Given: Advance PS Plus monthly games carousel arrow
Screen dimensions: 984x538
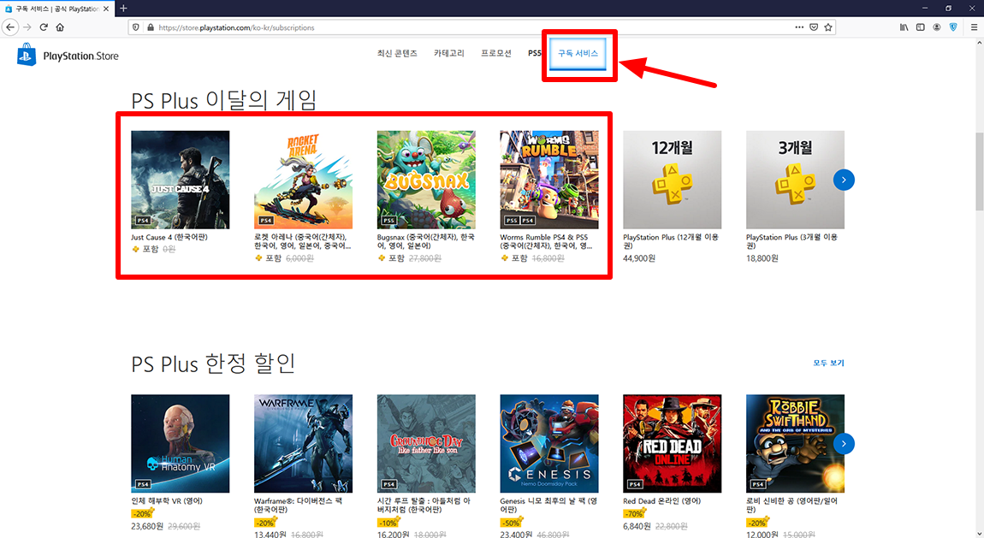Looking at the screenshot, I should (x=844, y=180).
